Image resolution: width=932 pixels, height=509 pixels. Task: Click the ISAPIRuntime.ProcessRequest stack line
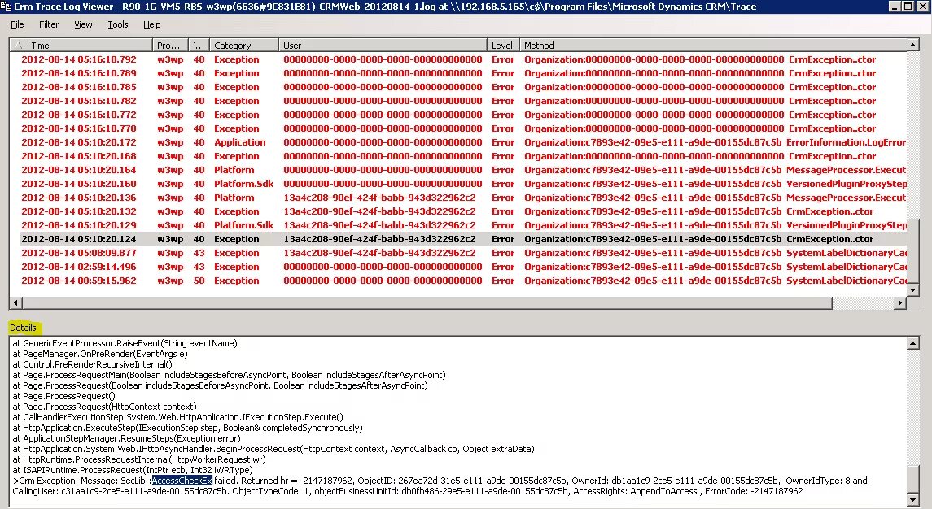133,471
